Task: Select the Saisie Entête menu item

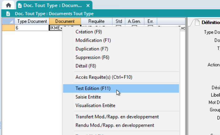Action: (88, 97)
